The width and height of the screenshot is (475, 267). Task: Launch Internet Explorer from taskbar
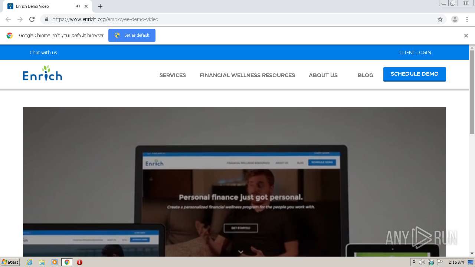click(29, 262)
